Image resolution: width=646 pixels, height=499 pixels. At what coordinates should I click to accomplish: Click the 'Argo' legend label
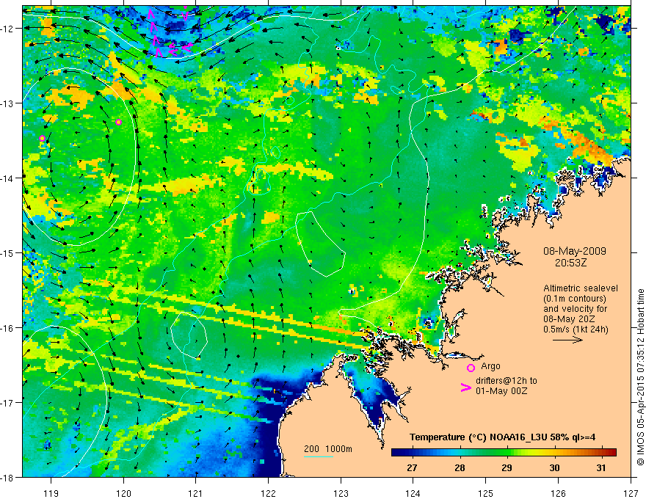490,366
